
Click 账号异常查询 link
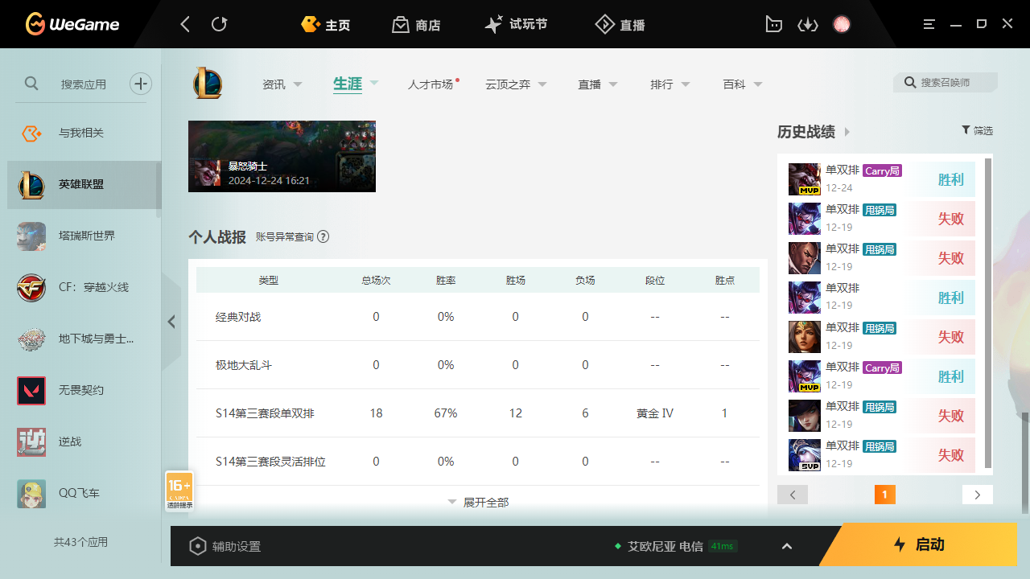coord(285,236)
